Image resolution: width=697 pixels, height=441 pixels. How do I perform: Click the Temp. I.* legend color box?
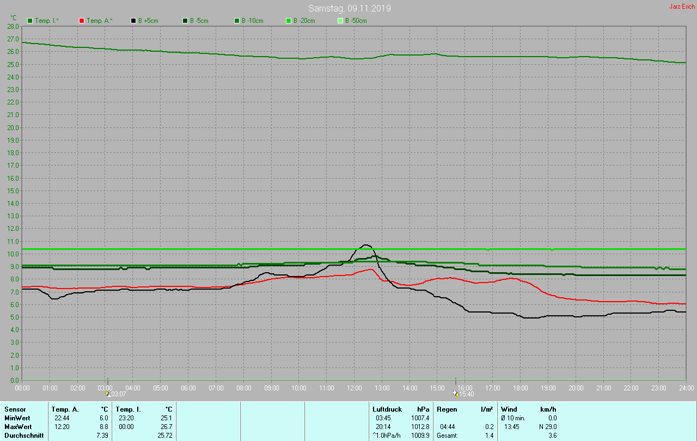30,21
